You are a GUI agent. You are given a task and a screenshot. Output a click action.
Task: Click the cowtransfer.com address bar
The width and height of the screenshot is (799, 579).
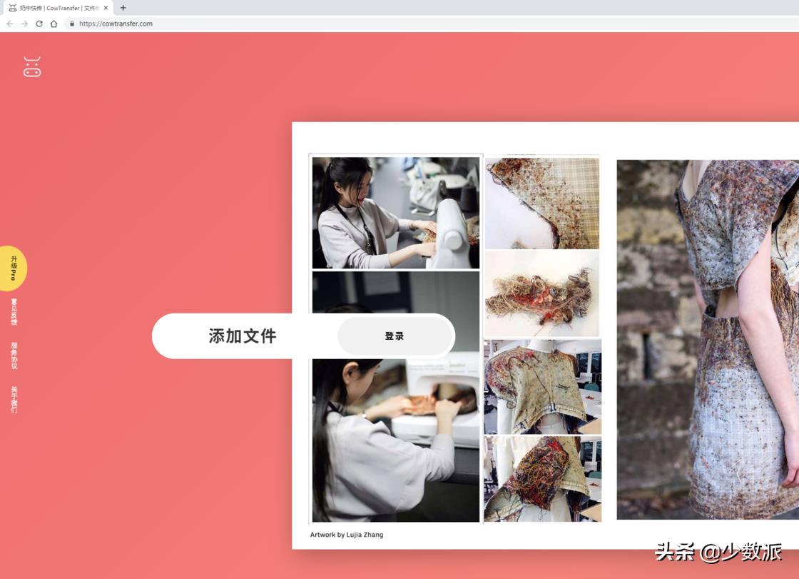(x=285, y=24)
